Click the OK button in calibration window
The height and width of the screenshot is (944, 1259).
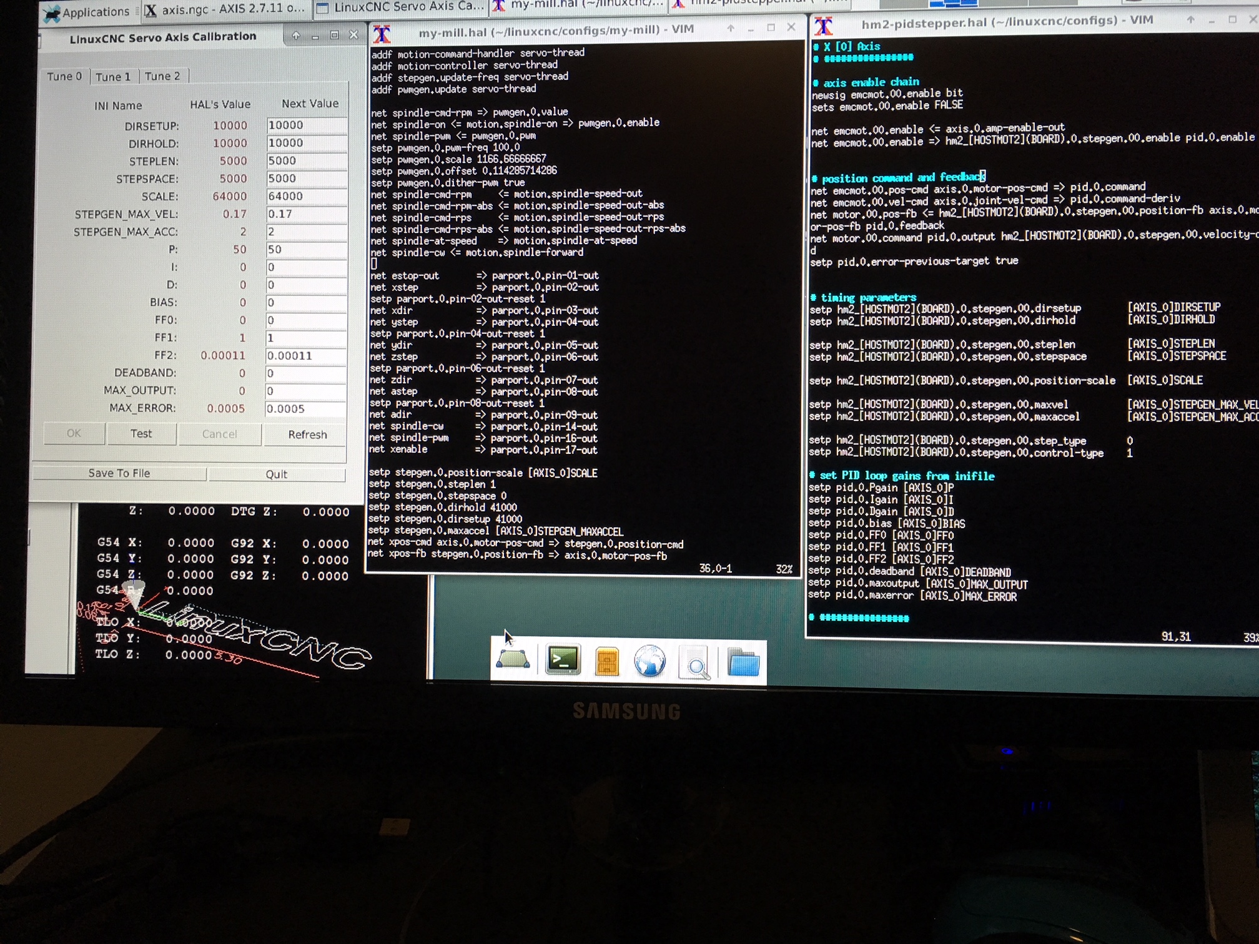tap(74, 433)
